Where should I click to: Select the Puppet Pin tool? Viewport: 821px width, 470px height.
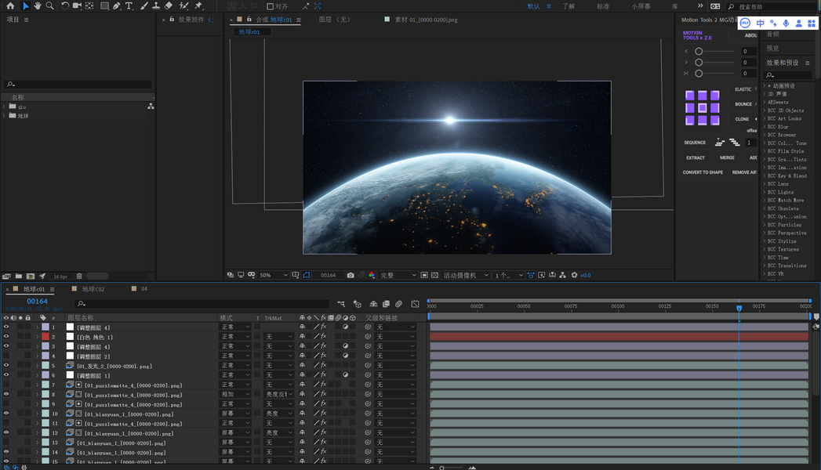[x=198, y=6]
